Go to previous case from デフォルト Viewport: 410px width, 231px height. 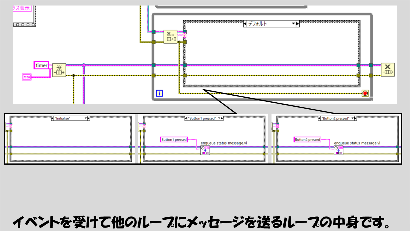(x=245, y=24)
